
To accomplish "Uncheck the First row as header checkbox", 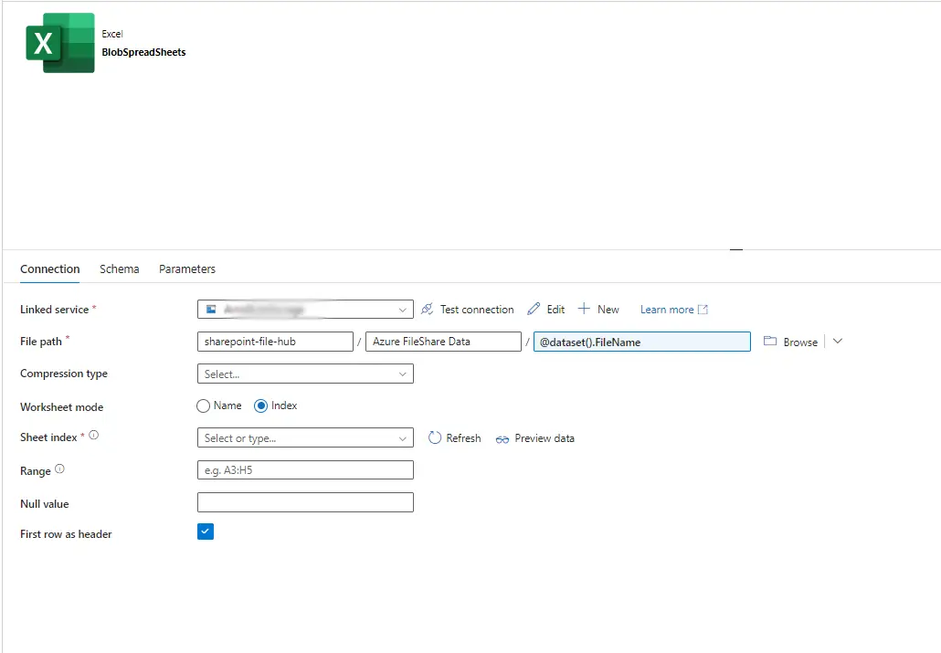I will [206, 532].
